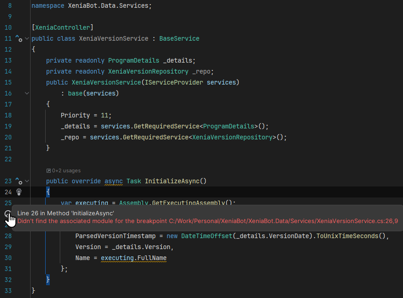Toggle the unresolved breakpoint on line 26
The image size is (403, 298).
(7, 213)
